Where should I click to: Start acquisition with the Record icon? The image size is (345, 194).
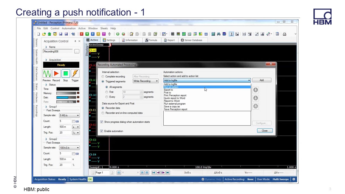(x=56, y=74)
